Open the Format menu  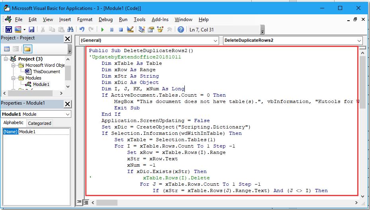(x=85, y=19)
